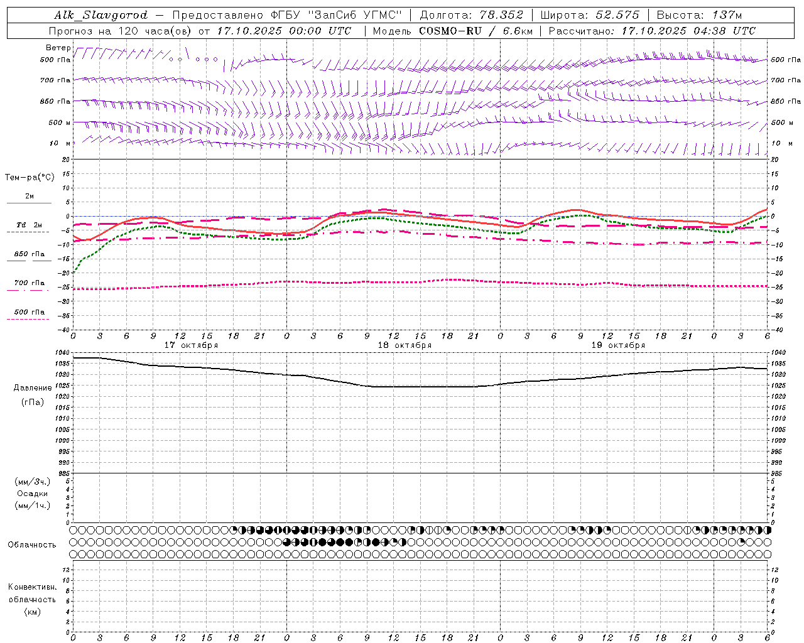Click the '17 октября' date label
Screen dimensions: 804x643
(x=192, y=345)
